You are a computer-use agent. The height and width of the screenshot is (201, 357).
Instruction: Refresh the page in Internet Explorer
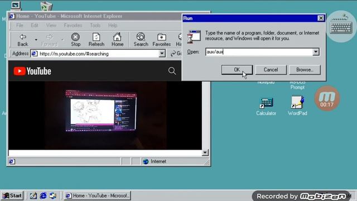pos(97,40)
